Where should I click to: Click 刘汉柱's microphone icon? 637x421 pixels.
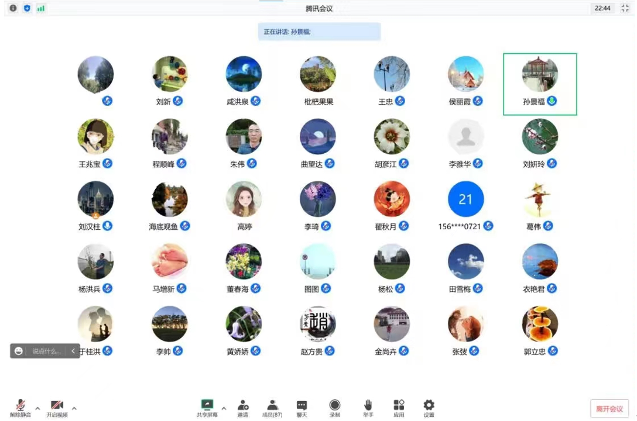[x=107, y=226]
